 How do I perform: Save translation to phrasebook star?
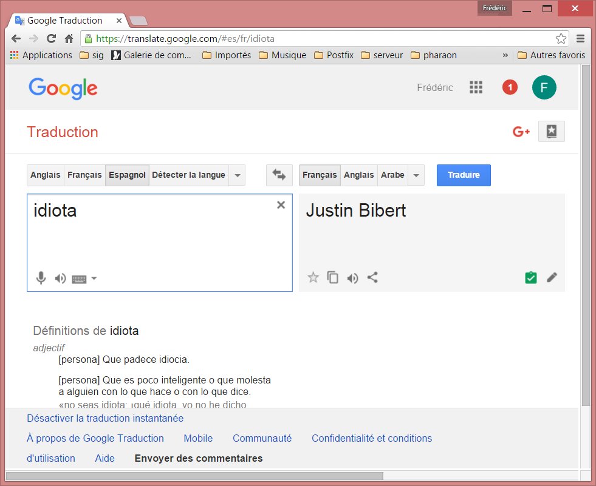click(313, 277)
